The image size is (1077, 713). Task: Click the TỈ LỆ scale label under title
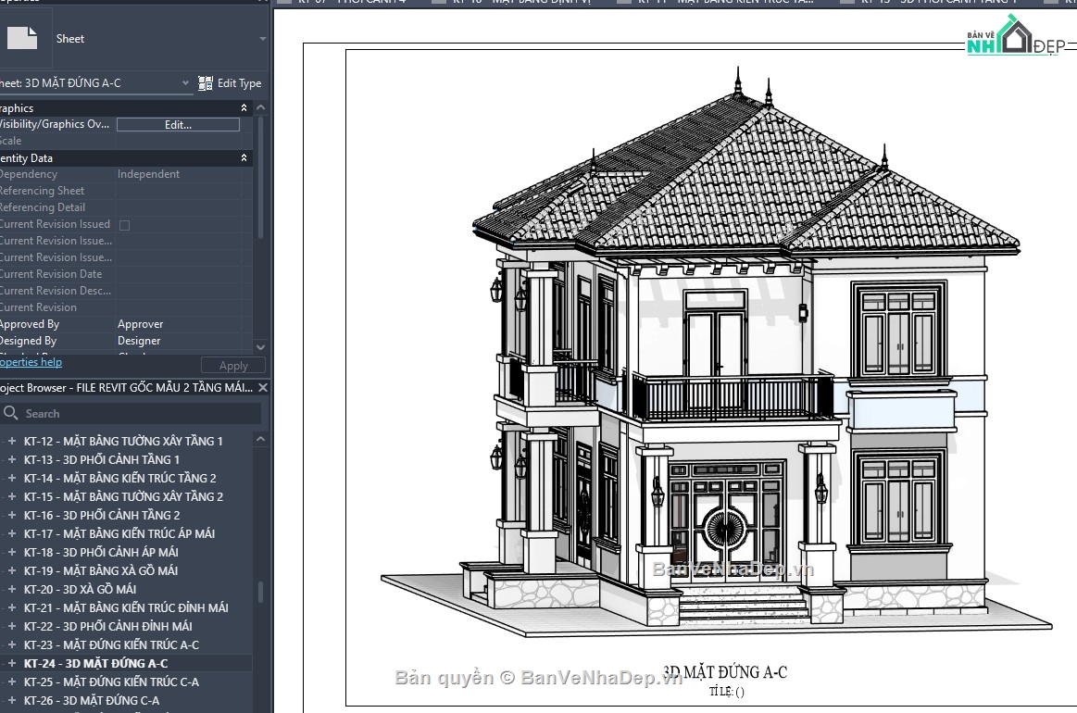727,692
